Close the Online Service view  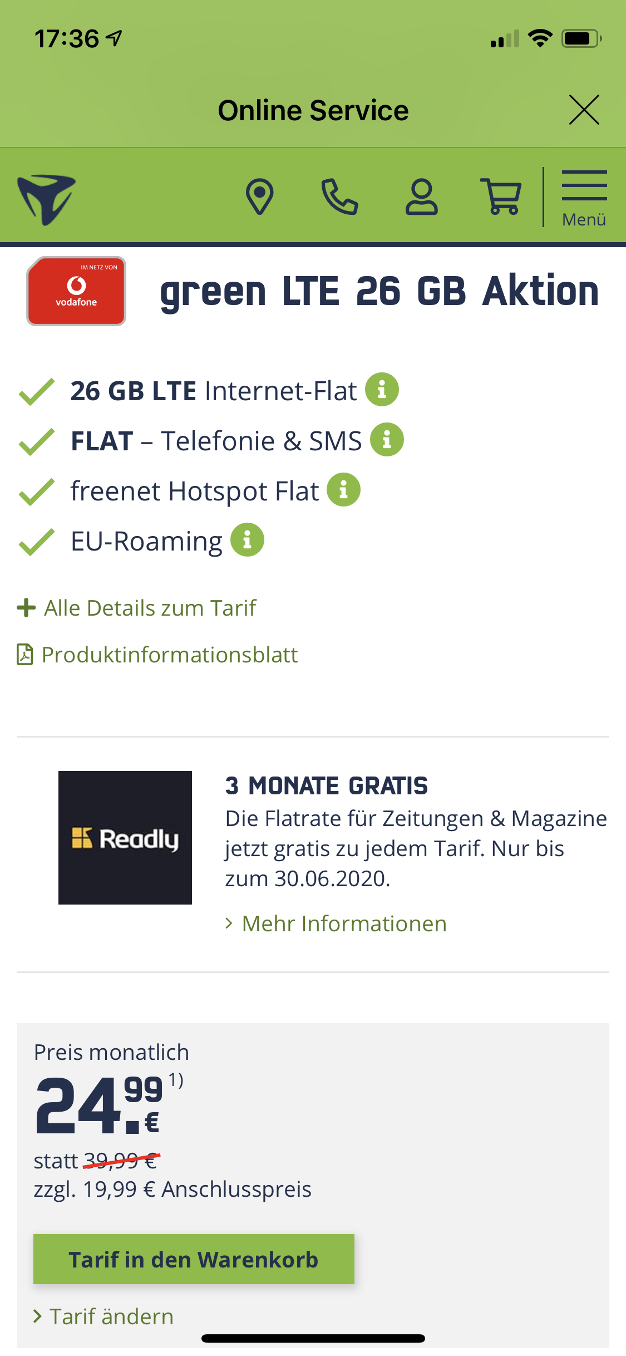point(584,110)
